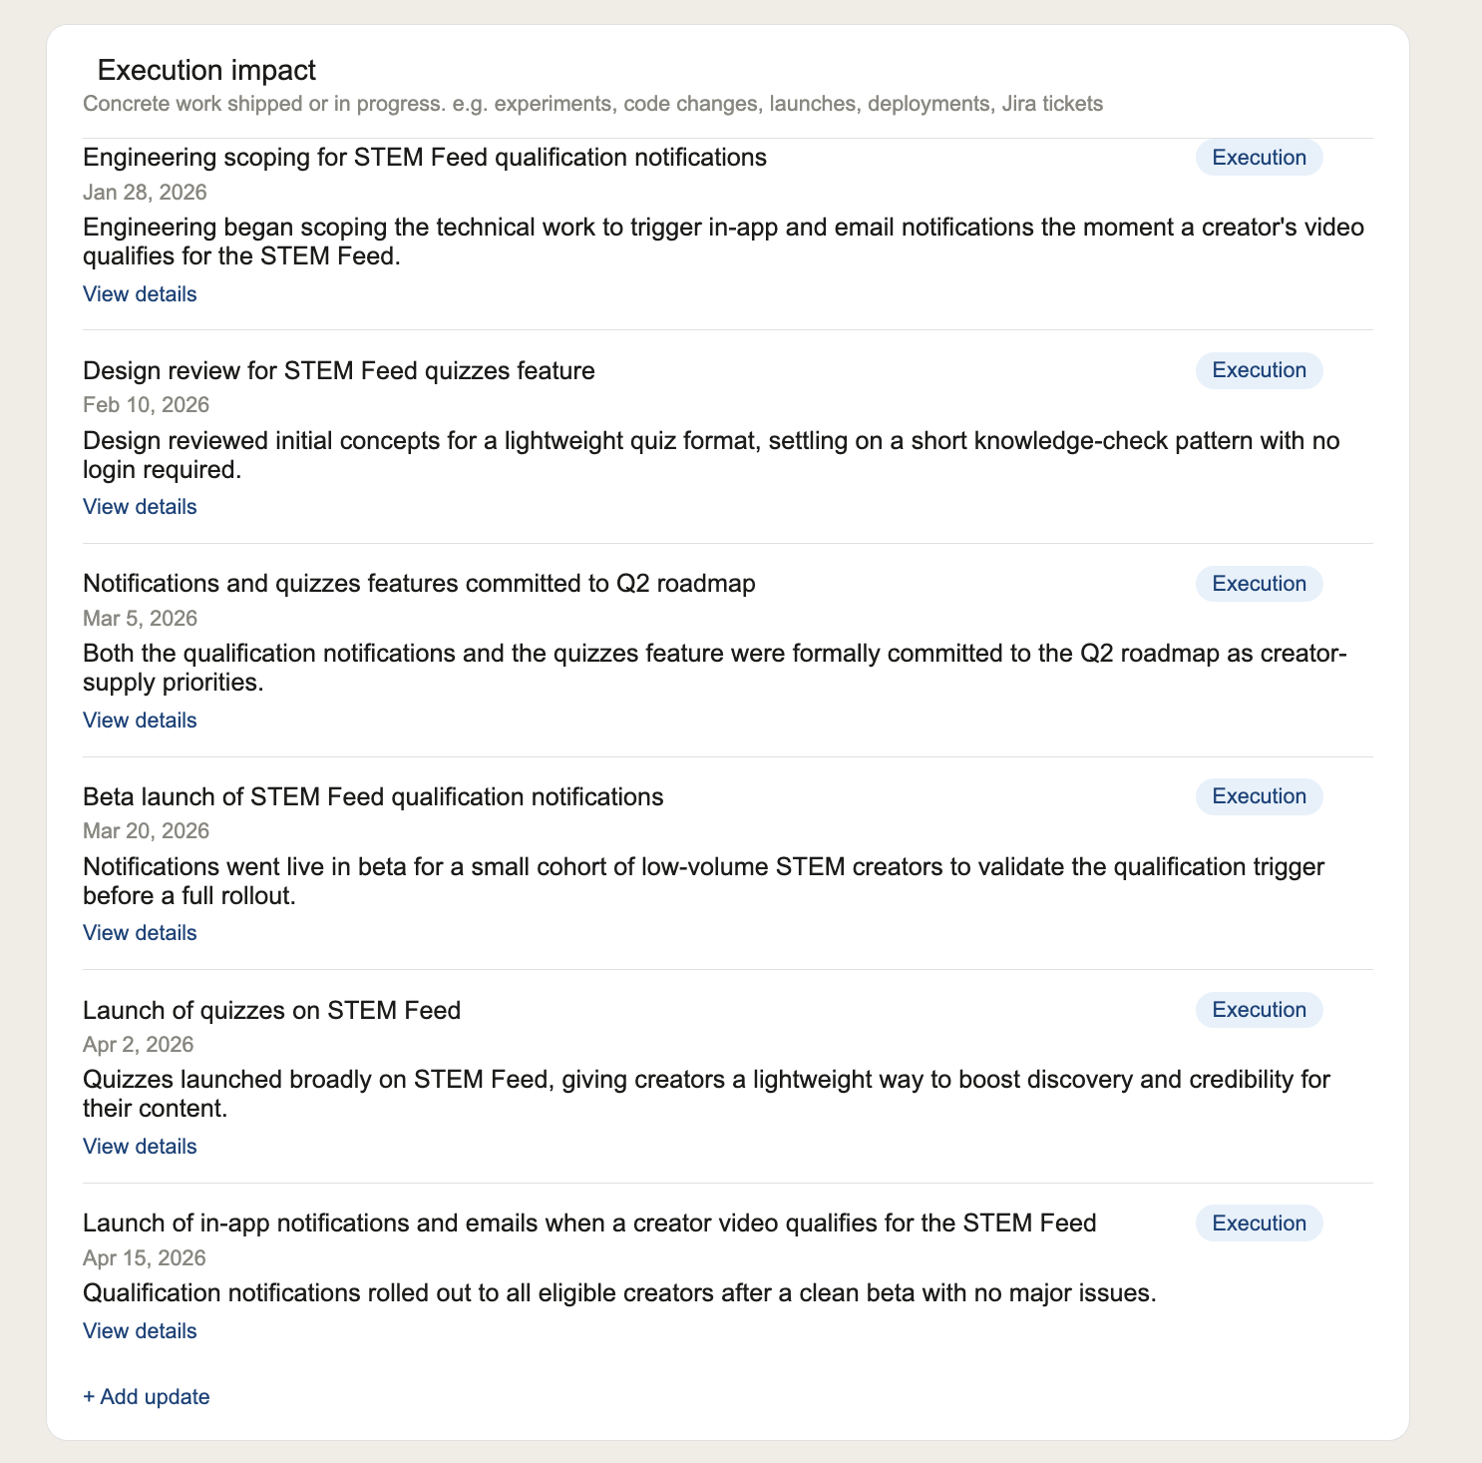Select the Design review for STEM Feed quizzes title
Viewport: 1482px width, 1463px height.
(339, 371)
